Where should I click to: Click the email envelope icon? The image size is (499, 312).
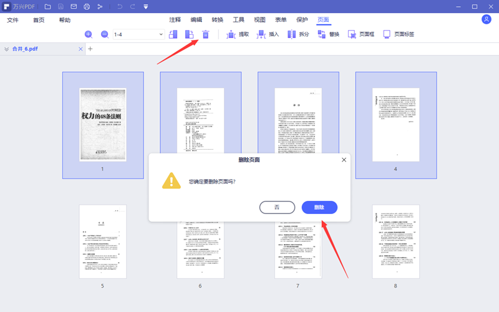[74, 7]
